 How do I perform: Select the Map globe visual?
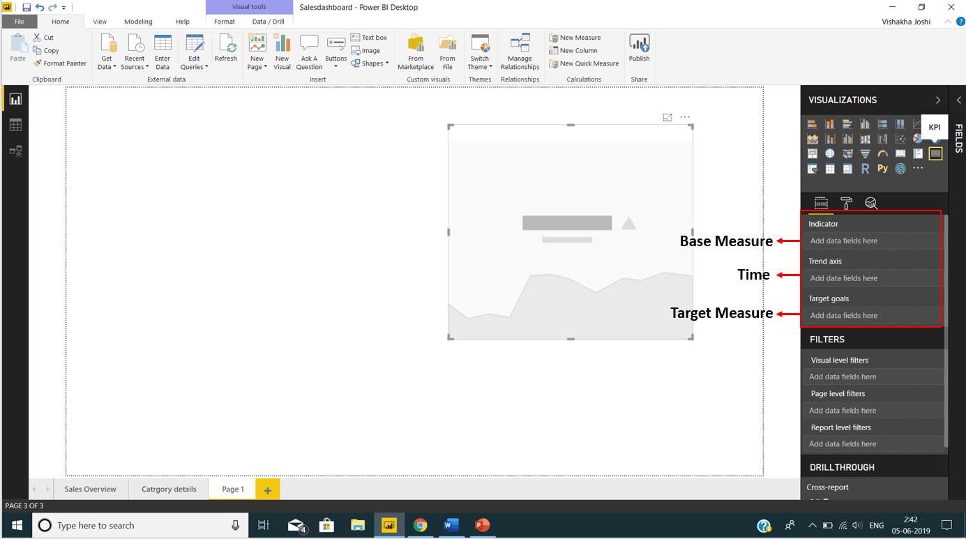(x=830, y=153)
